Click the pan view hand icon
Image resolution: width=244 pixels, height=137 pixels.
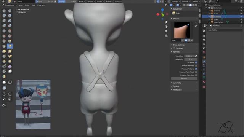click(x=166, y=27)
